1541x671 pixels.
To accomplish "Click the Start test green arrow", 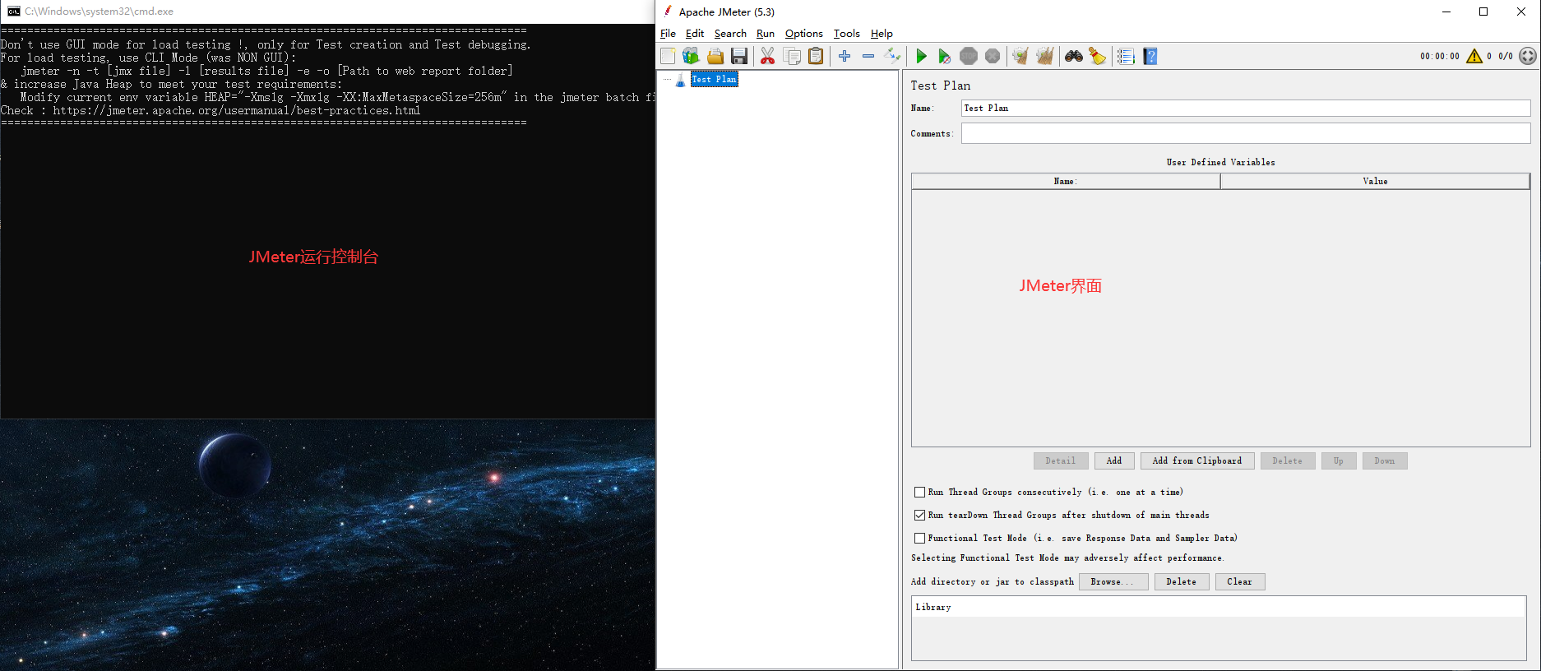I will [x=921, y=56].
